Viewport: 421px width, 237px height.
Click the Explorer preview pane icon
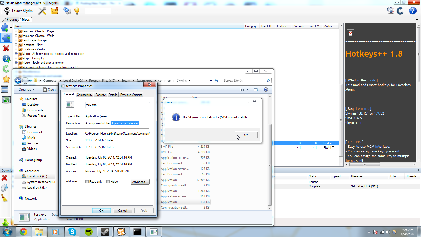tap(256, 90)
